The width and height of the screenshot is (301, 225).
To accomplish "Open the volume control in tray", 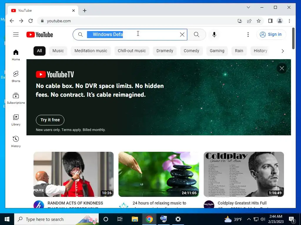I will click(263, 219).
